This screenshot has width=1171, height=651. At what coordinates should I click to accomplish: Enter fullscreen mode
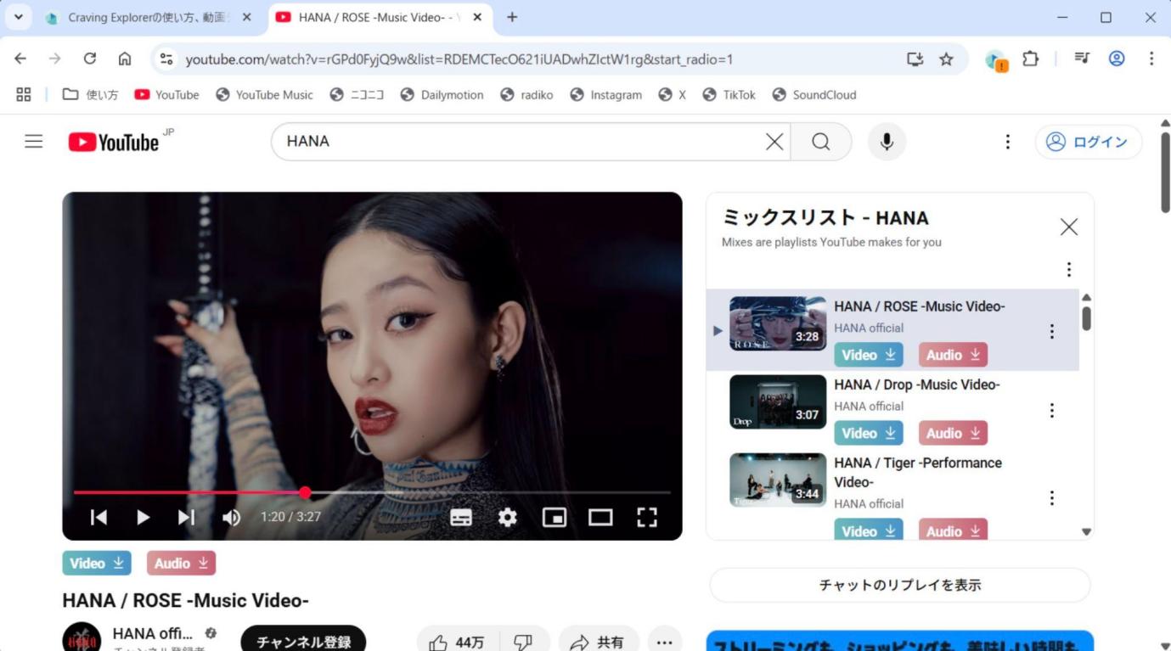(647, 517)
